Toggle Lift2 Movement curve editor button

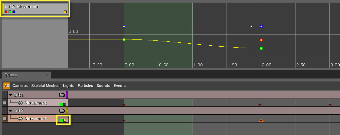pos(65,120)
